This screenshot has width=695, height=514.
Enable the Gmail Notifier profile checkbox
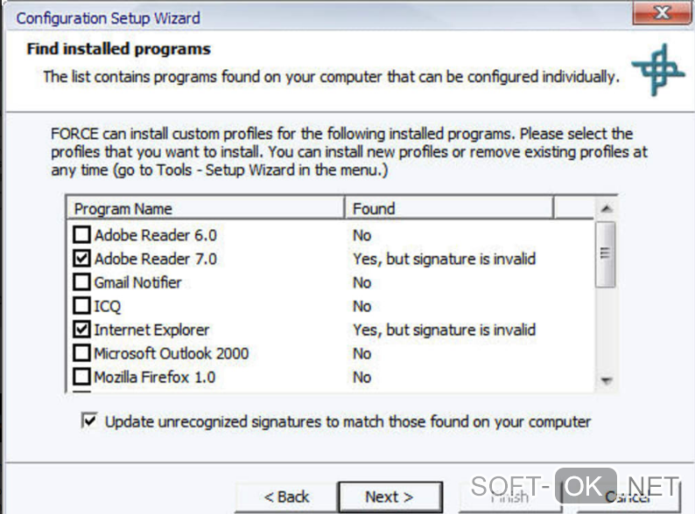coord(81,282)
